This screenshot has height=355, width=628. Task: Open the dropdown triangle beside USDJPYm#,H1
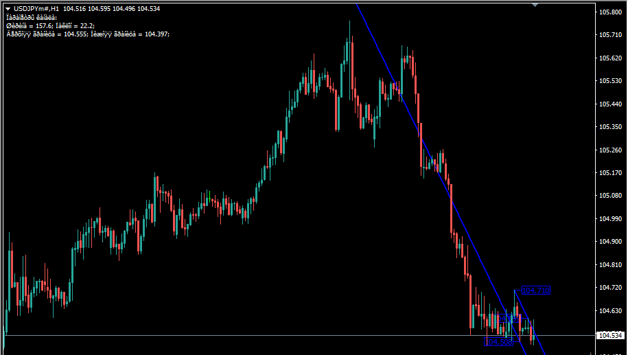point(8,8)
